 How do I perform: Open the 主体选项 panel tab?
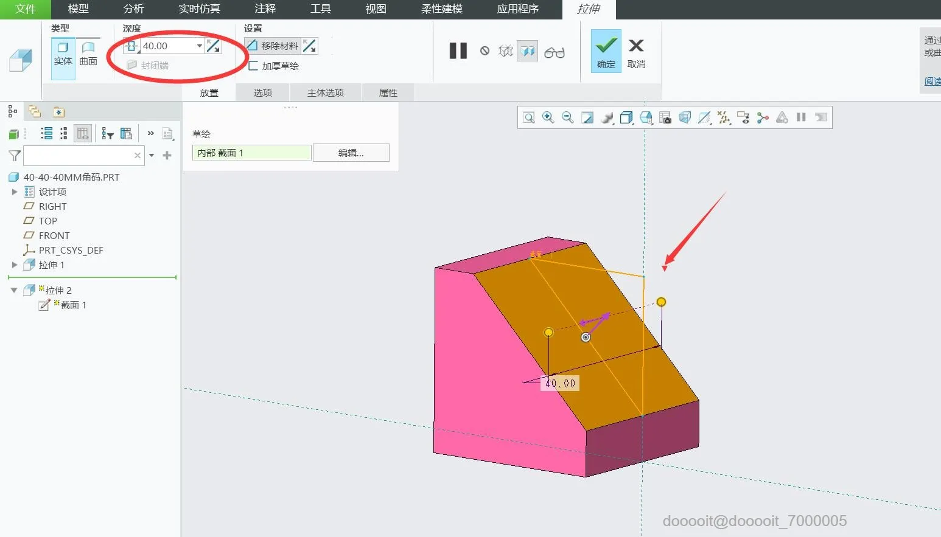326,92
